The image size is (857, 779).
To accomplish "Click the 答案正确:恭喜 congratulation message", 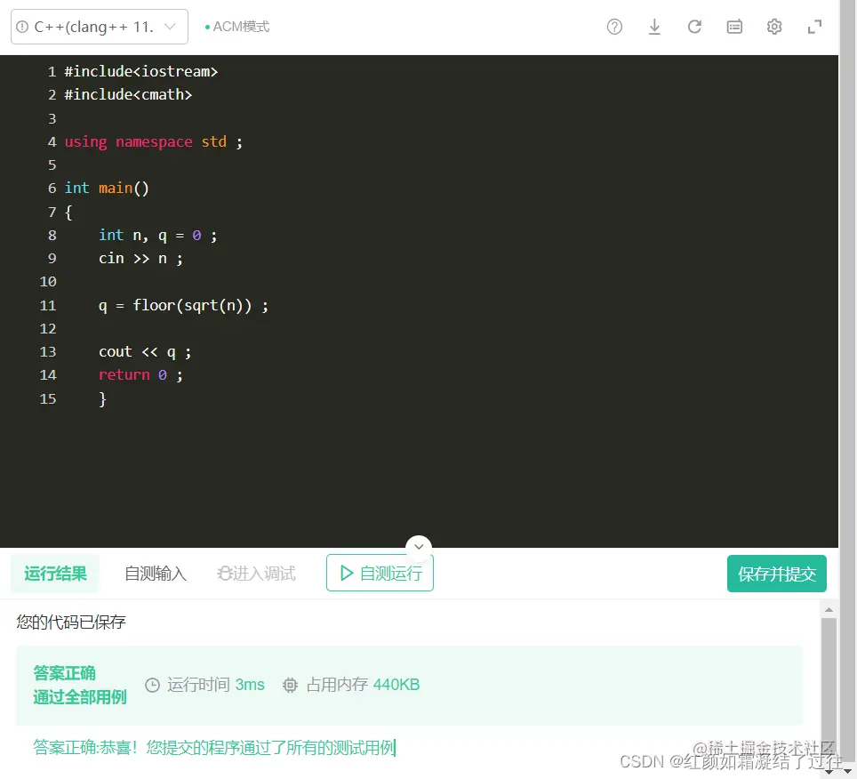I will pos(213,747).
